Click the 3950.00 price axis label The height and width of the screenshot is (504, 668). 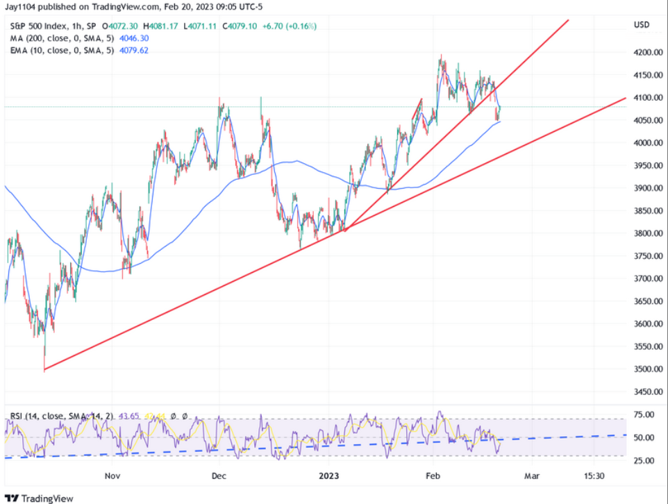point(649,165)
